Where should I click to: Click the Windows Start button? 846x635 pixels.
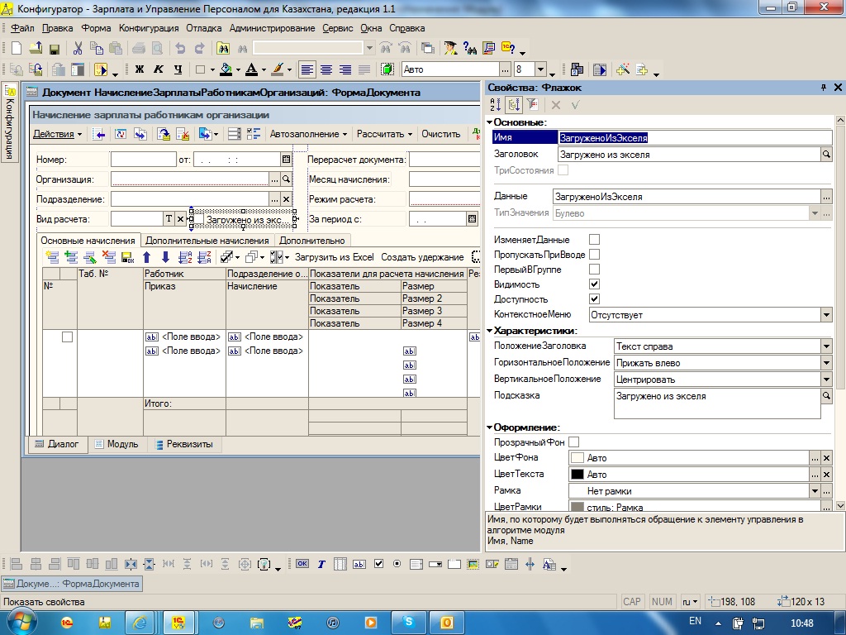pyautogui.click(x=21, y=623)
